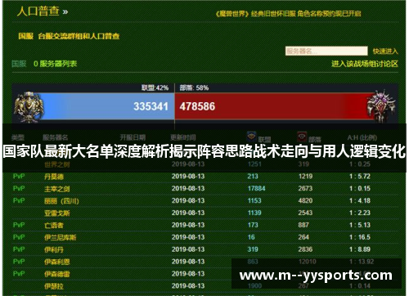The height and width of the screenshot is (296, 409).
Task: Open 台服交流群组和人口普查 link
Action: click(79, 36)
